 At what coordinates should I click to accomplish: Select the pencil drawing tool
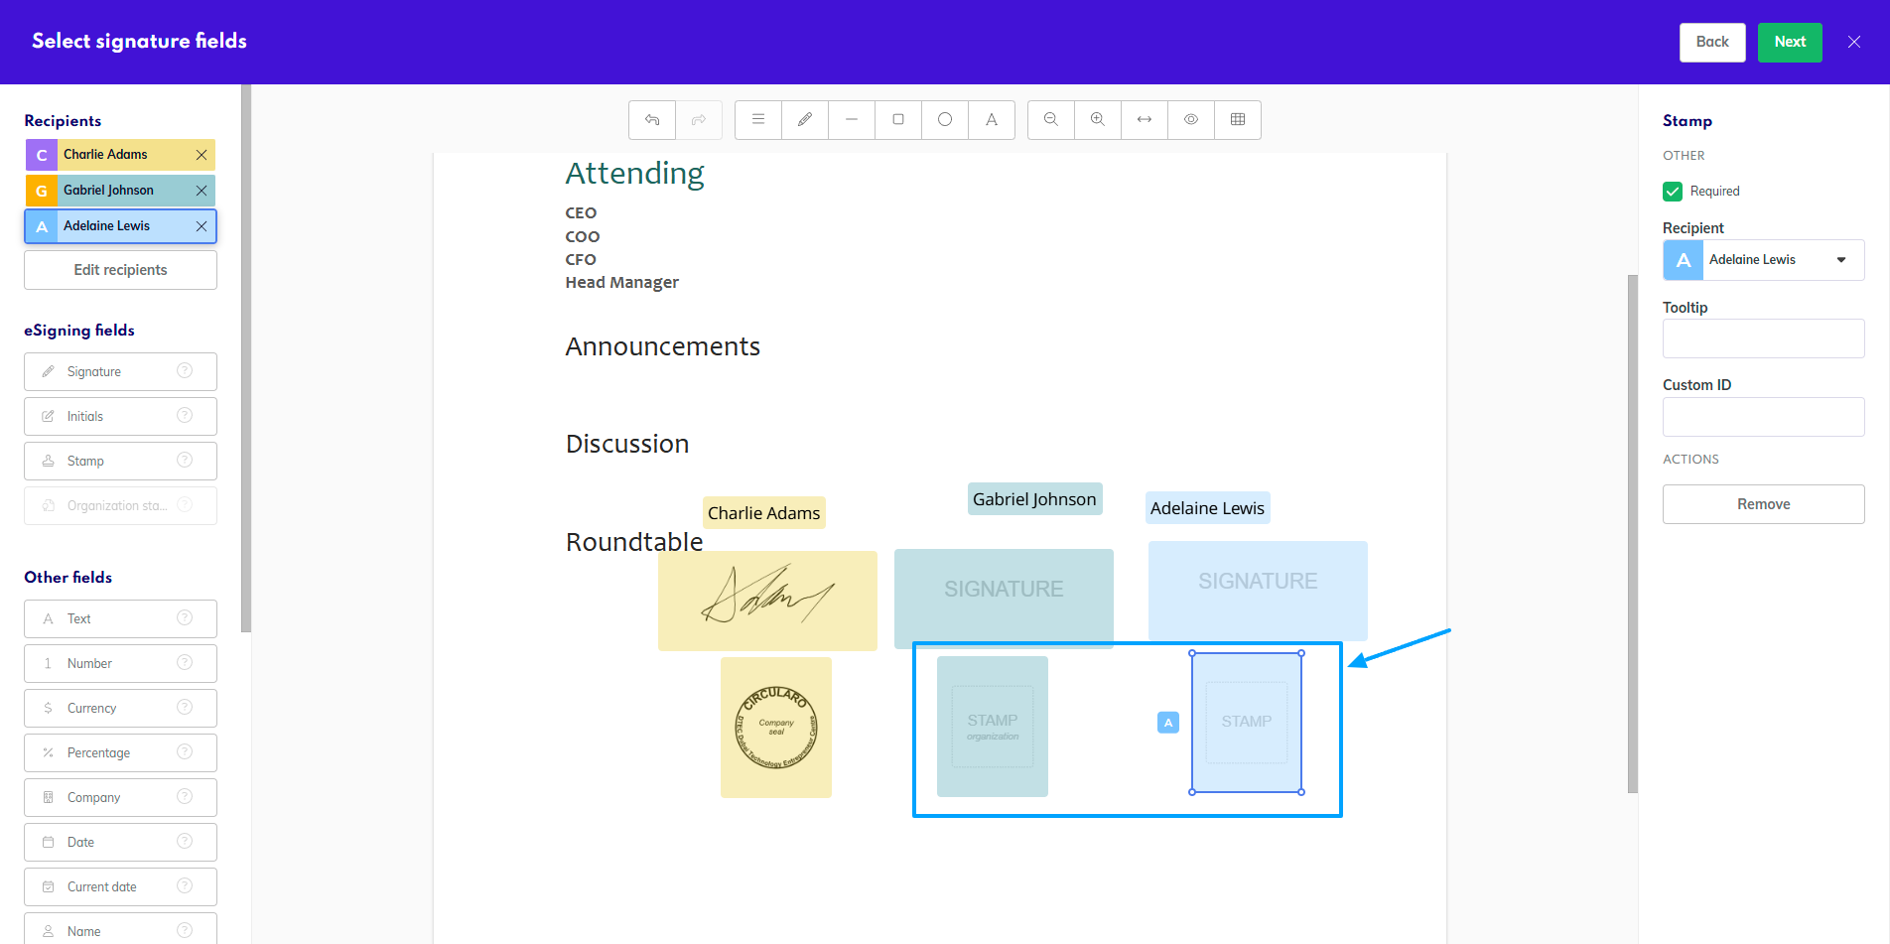pos(805,120)
